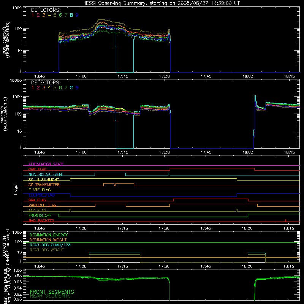Viewport: 304px width, 304px height.
Task: Click cyan detector 8 in the rear segments legend
Action: 71,88
